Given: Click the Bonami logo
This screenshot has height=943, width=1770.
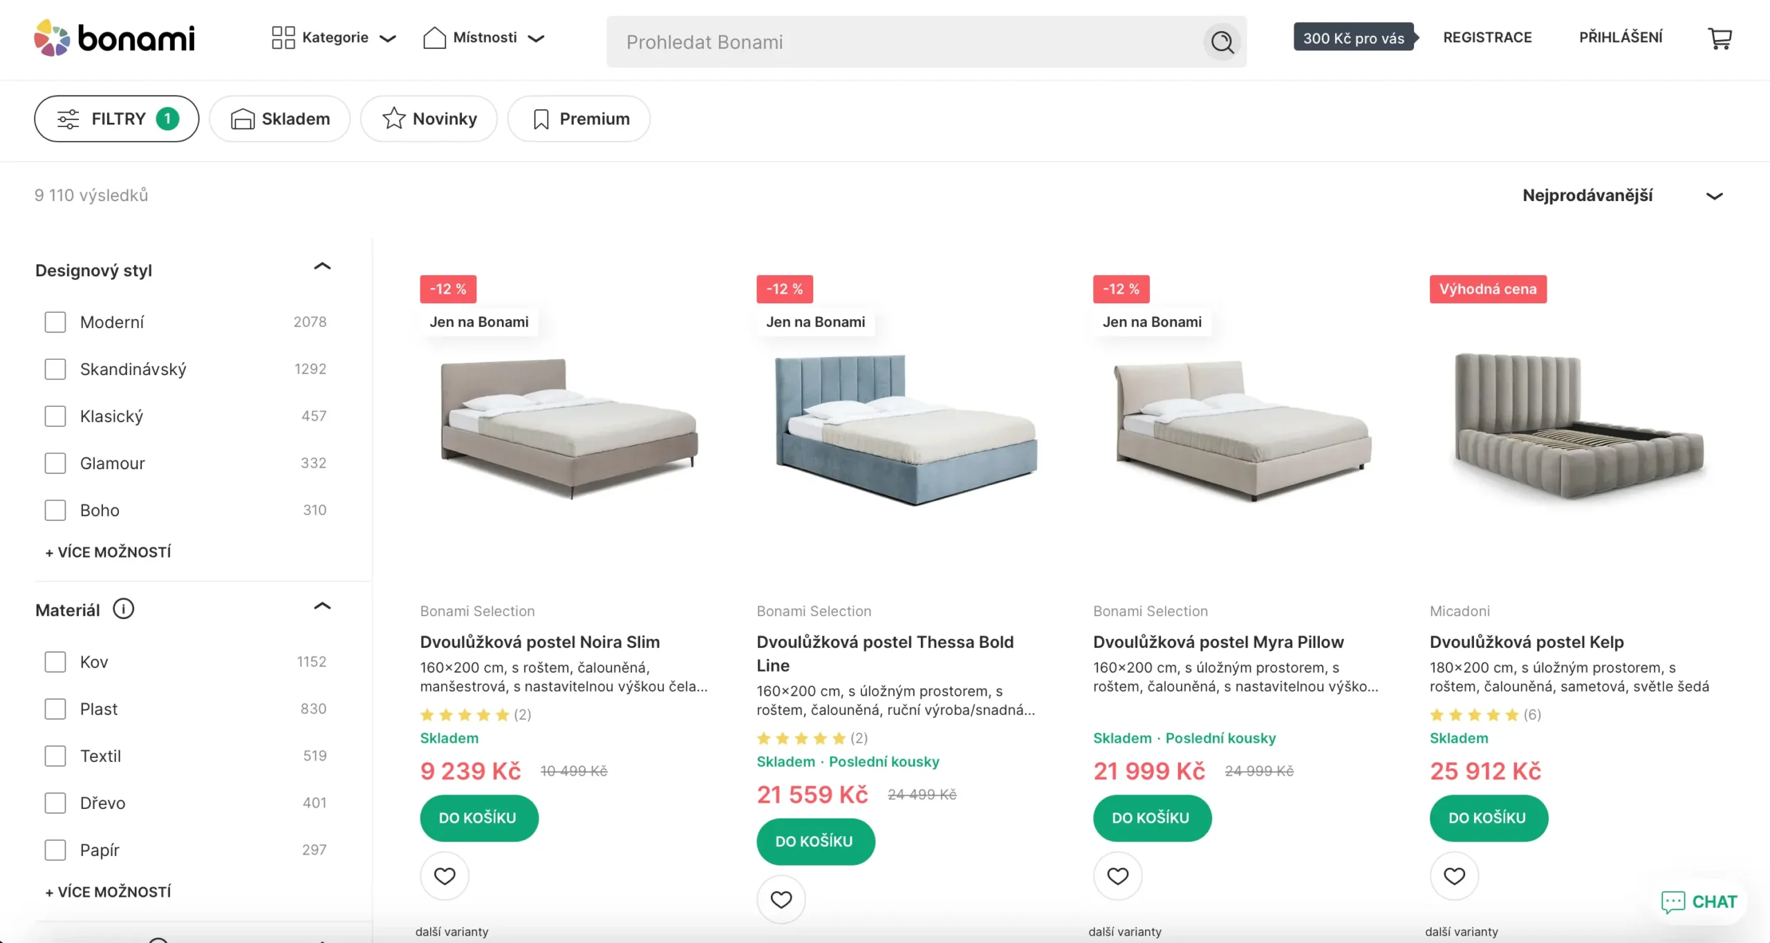Looking at the screenshot, I should [115, 38].
